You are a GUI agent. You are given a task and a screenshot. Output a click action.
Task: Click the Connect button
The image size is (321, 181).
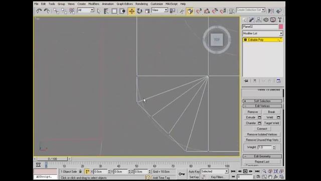(x=262, y=129)
